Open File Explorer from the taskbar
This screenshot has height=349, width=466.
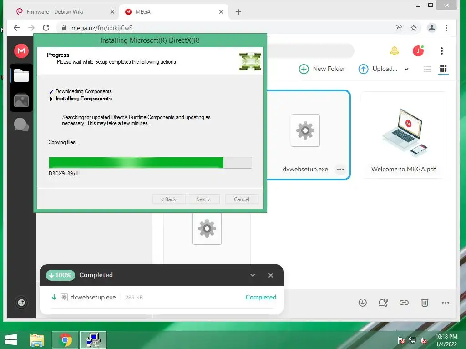pos(37,340)
